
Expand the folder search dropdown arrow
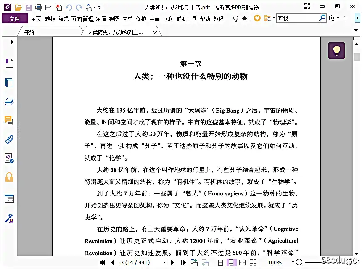[x=274, y=18]
